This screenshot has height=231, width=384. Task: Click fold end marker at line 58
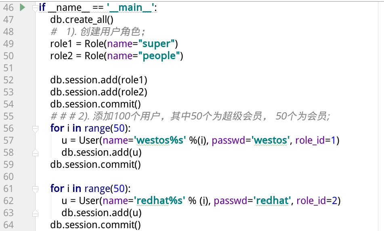[35, 153]
